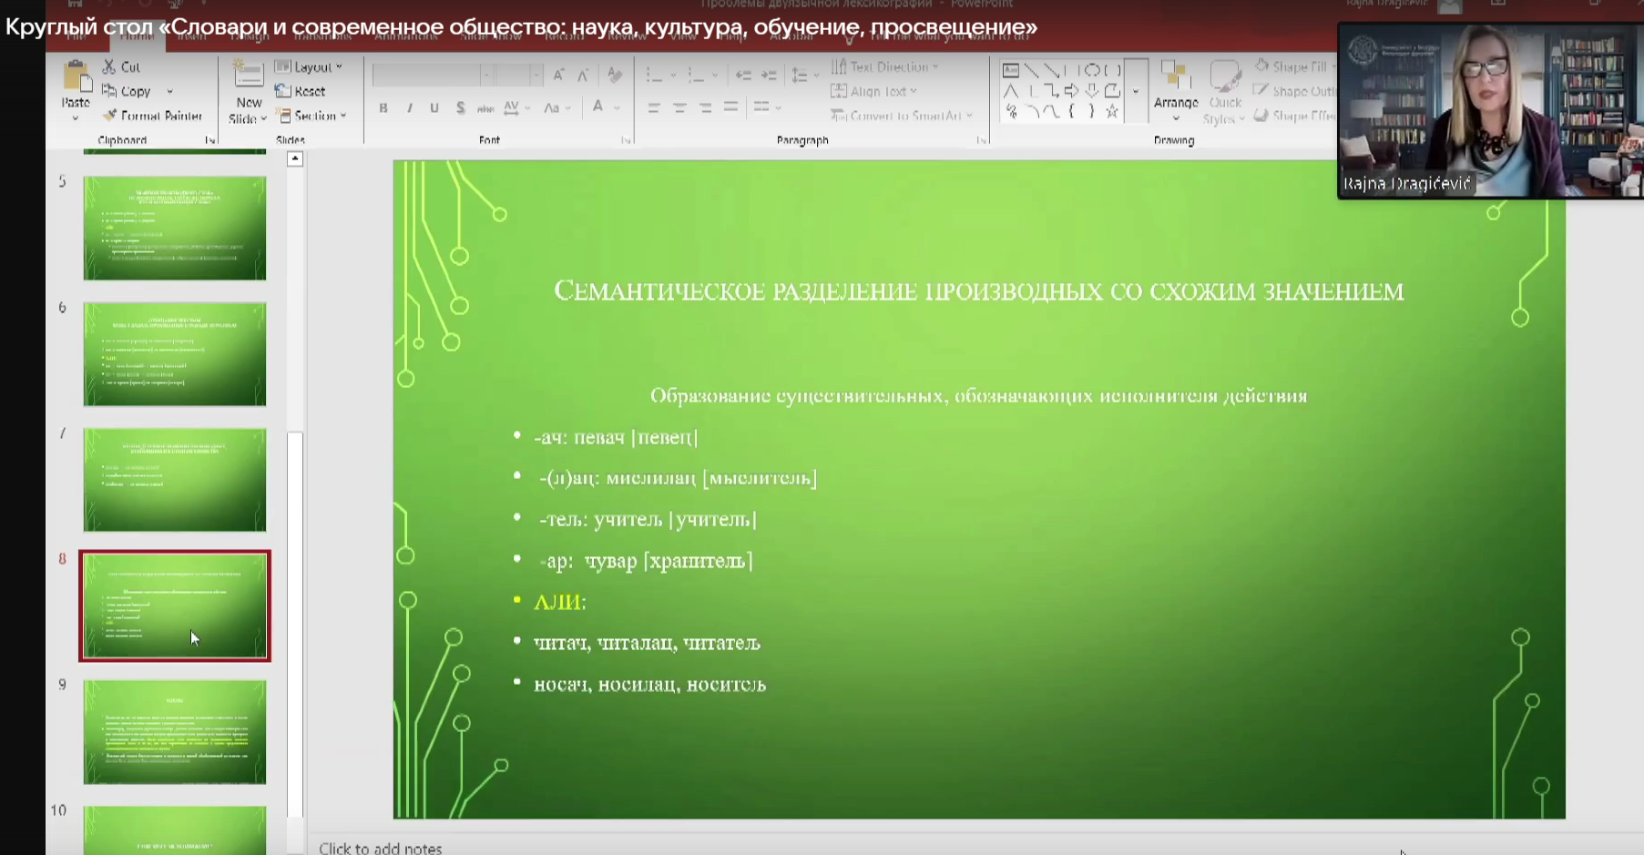Screen dimensions: 1644x855
Task: Reset the slide layout
Action: click(x=301, y=91)
